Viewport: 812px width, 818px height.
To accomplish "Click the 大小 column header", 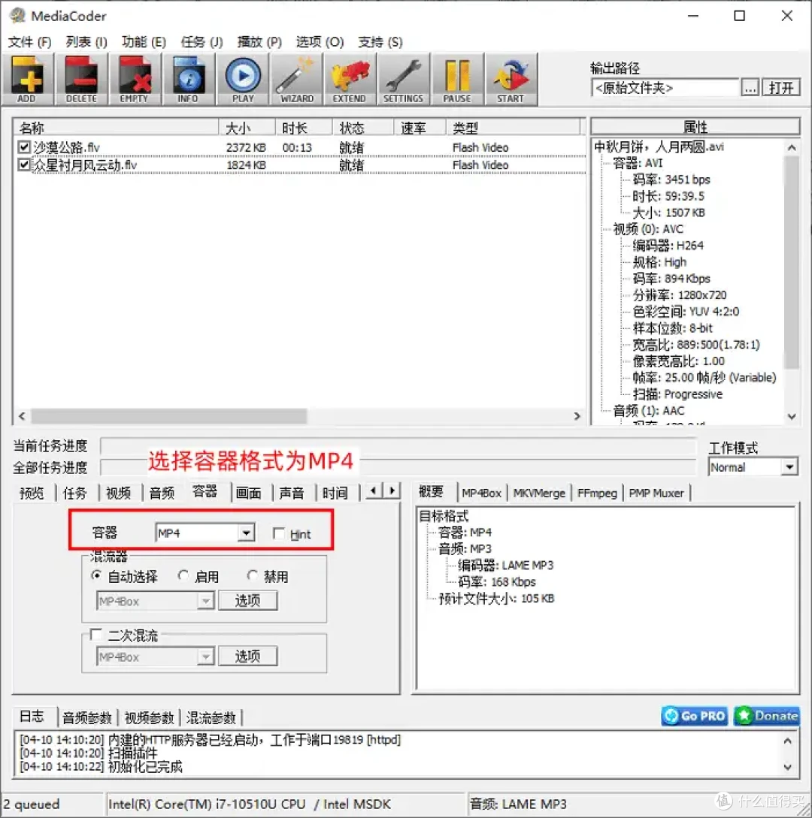I will (247, 127).
